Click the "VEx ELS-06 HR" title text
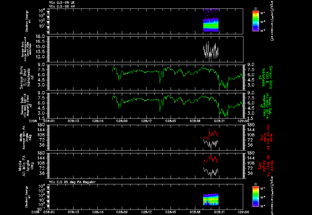312x215 pixels. (62, 7)
